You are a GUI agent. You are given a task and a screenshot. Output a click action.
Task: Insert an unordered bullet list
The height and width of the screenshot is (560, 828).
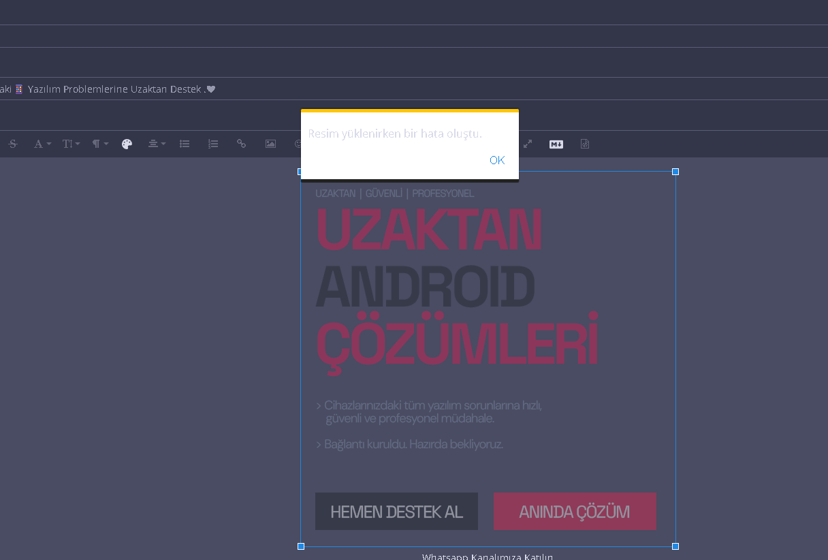(x=185, y=144)
